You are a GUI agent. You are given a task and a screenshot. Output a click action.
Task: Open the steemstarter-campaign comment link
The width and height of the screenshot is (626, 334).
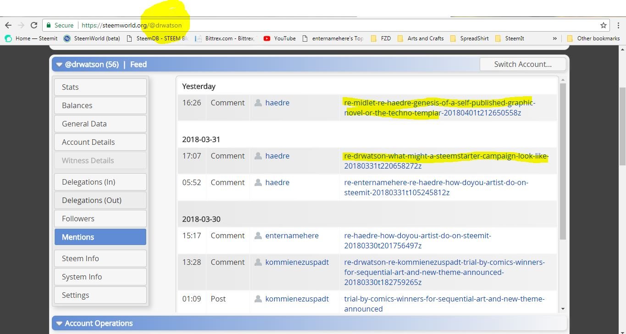pyautogui.click(x=446, y=161)
